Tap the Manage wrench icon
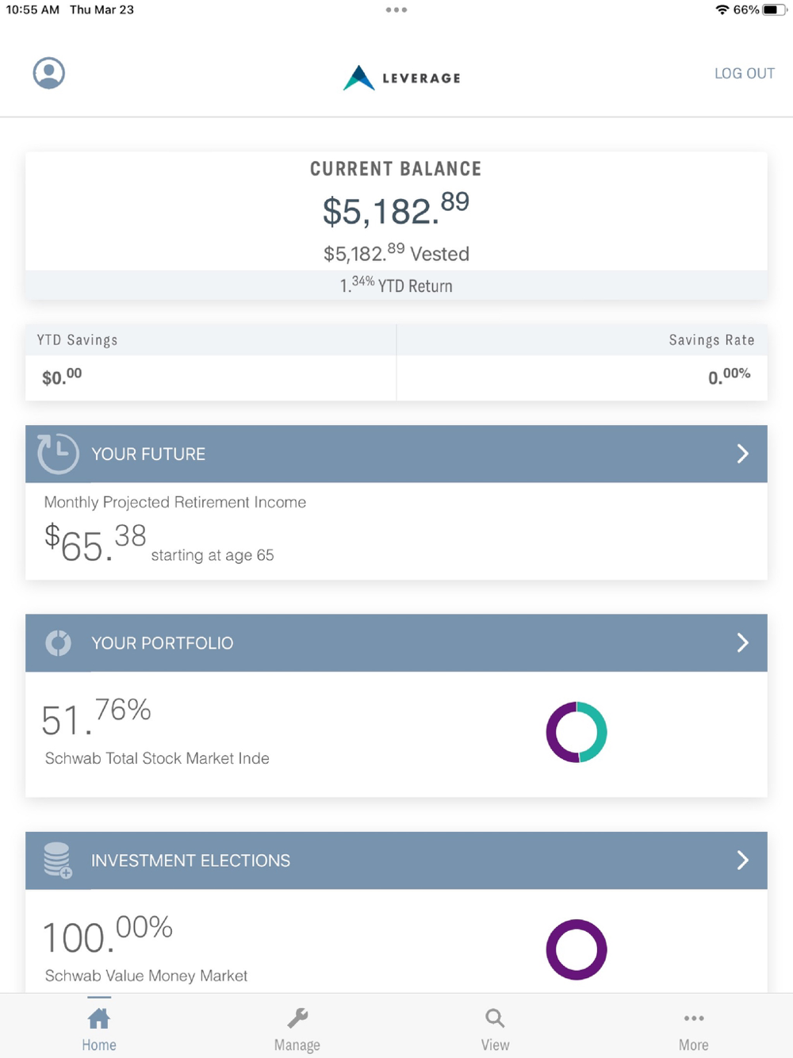This screenshot has width=793, height=1058. pos(297,1018)
